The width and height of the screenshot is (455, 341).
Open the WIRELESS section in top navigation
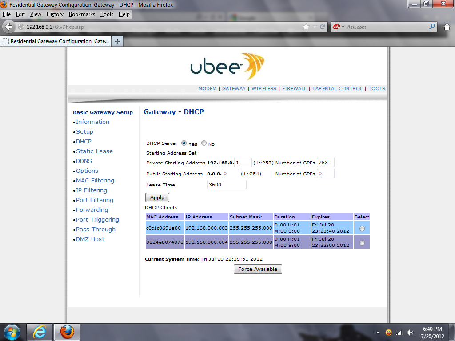[264, 89]
